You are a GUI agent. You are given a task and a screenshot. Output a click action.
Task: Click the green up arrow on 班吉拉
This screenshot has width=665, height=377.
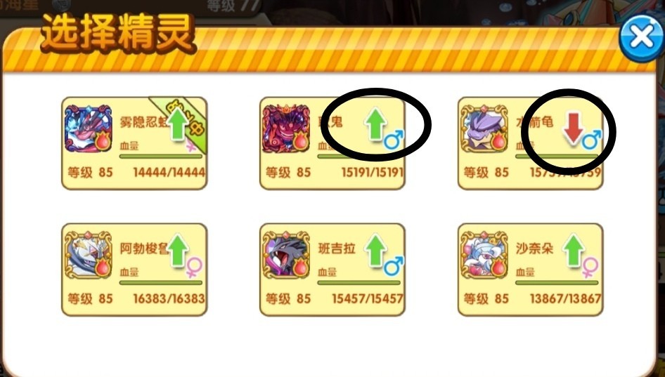coord(376,251)
